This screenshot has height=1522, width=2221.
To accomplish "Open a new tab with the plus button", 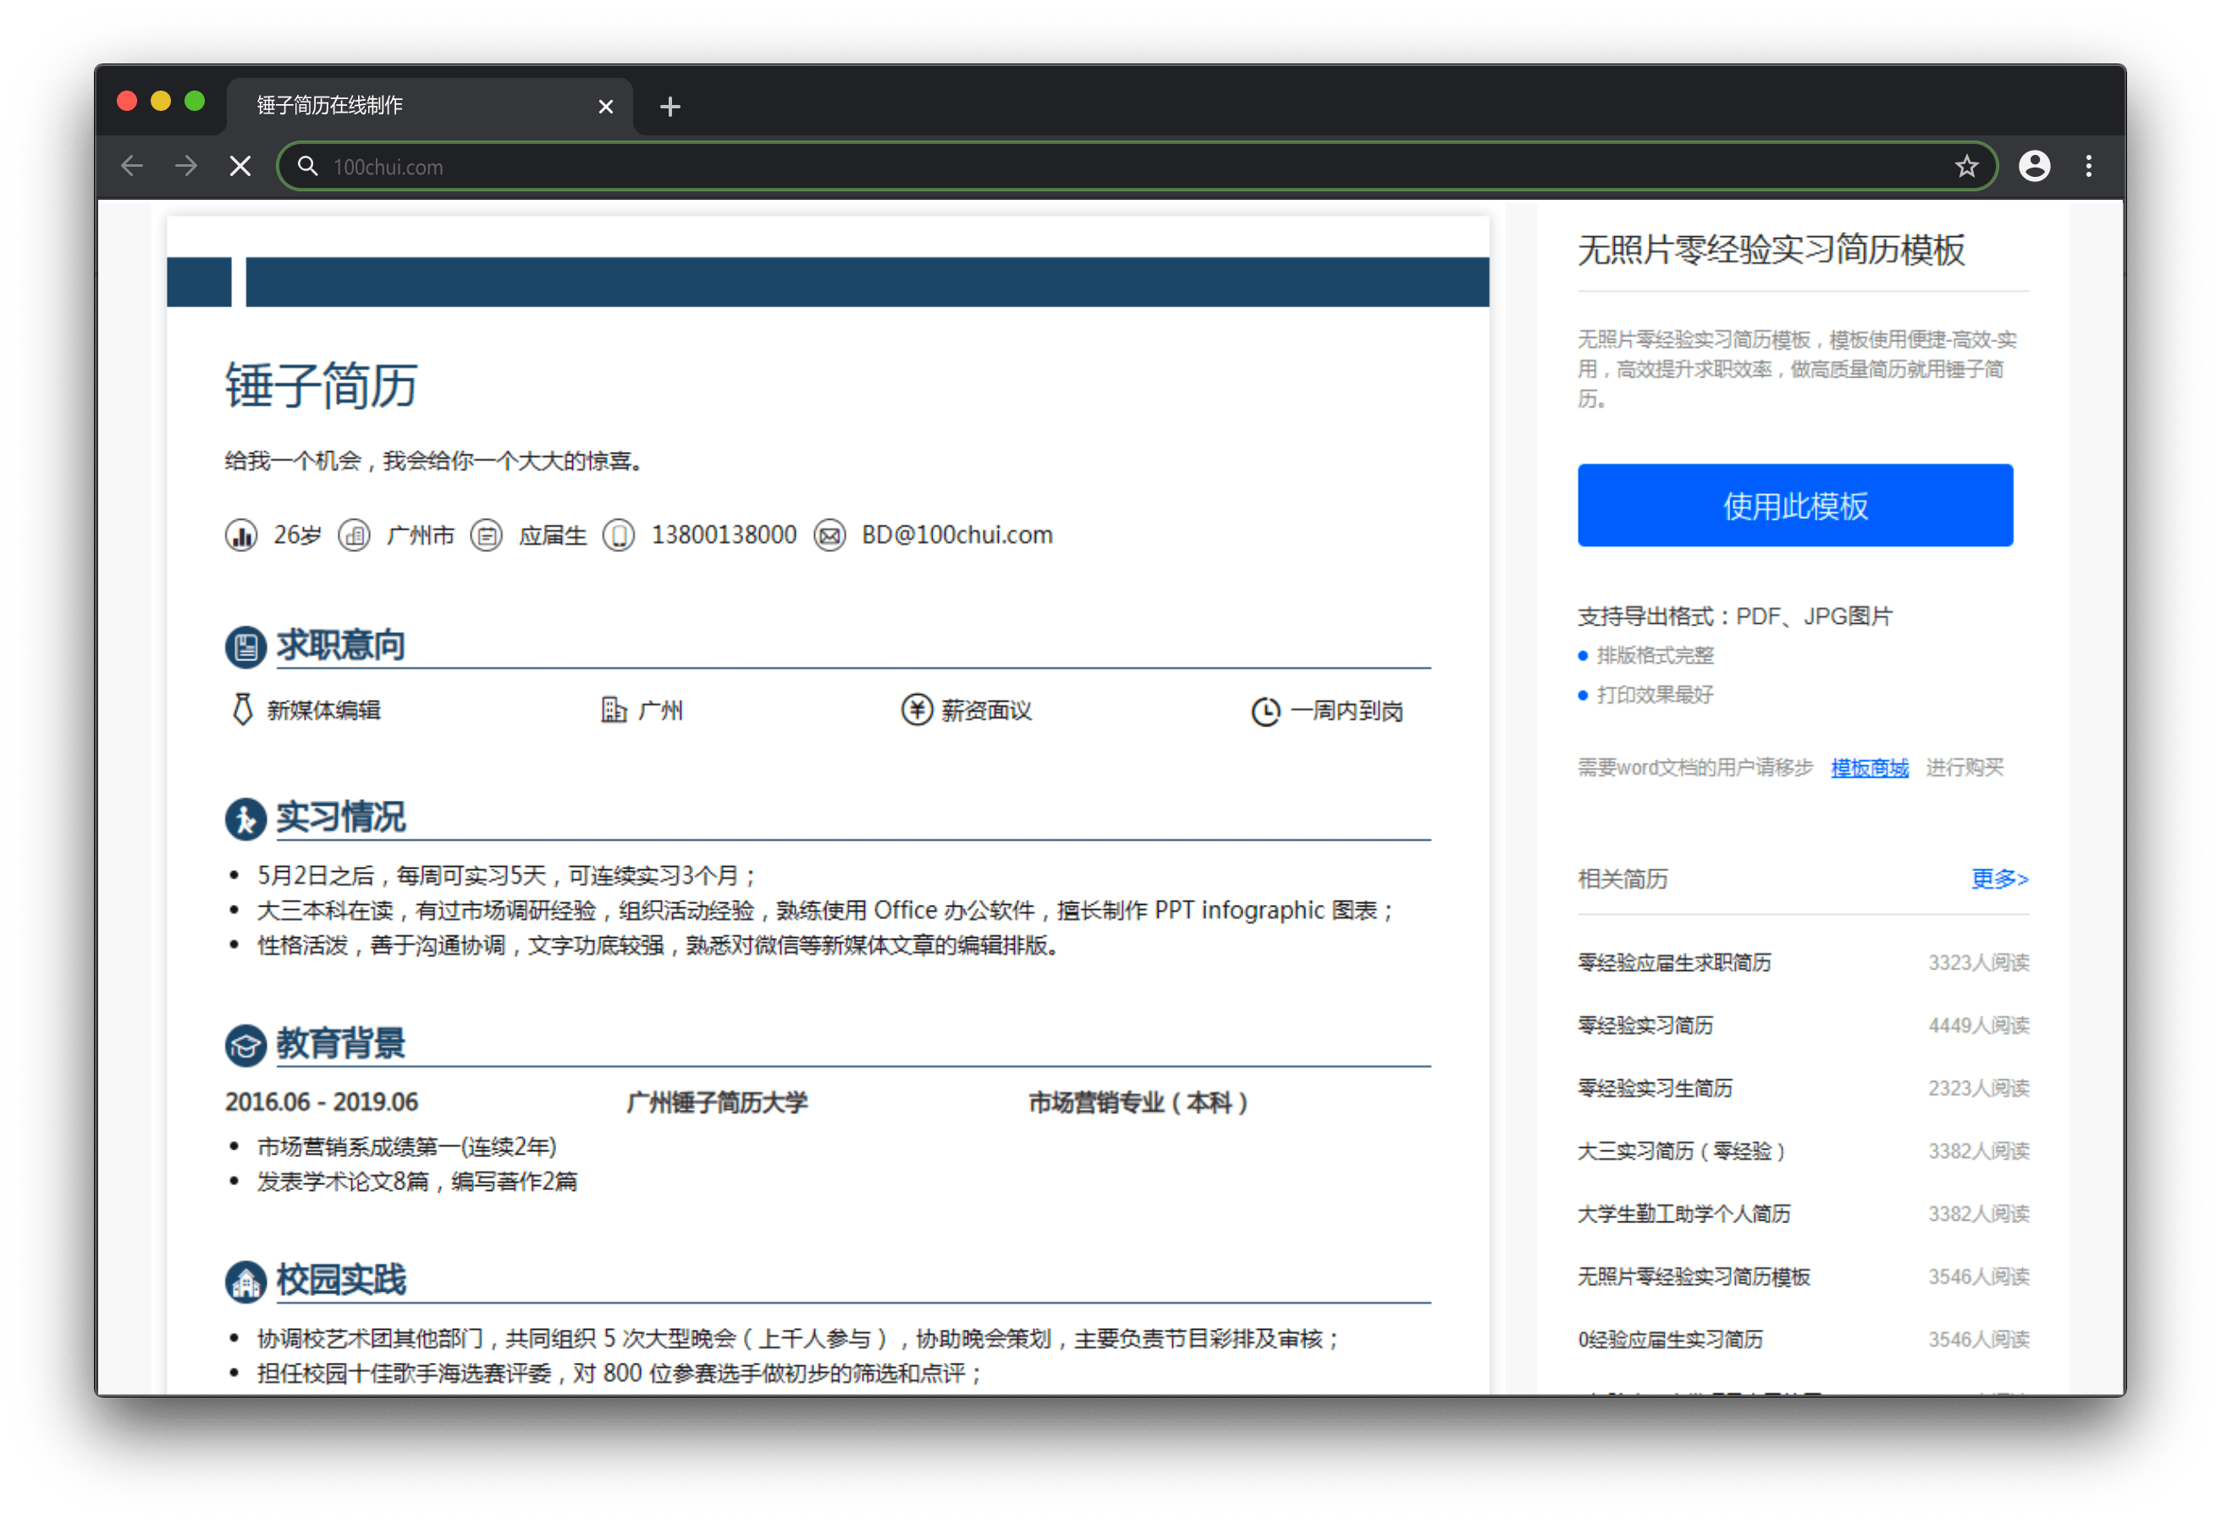I will pos(670,107).
